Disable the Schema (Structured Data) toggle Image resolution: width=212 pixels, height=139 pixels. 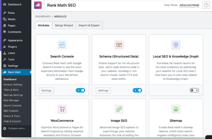(137, 90)
